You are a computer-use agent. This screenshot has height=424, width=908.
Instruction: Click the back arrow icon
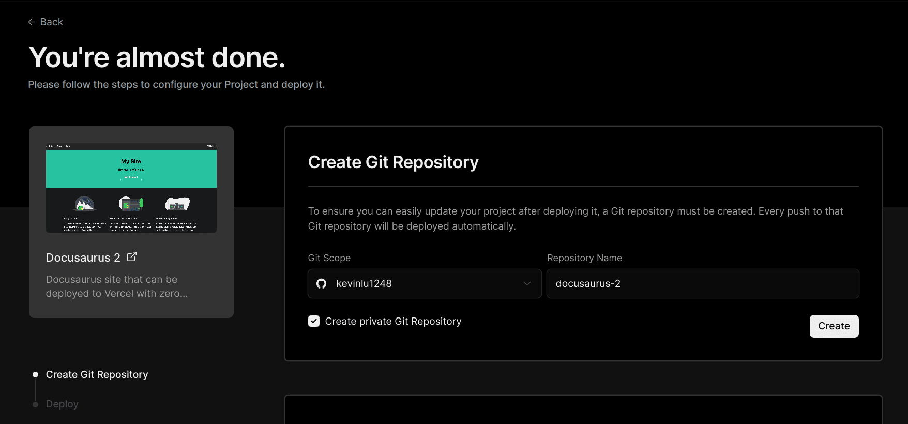click(32, 22)
